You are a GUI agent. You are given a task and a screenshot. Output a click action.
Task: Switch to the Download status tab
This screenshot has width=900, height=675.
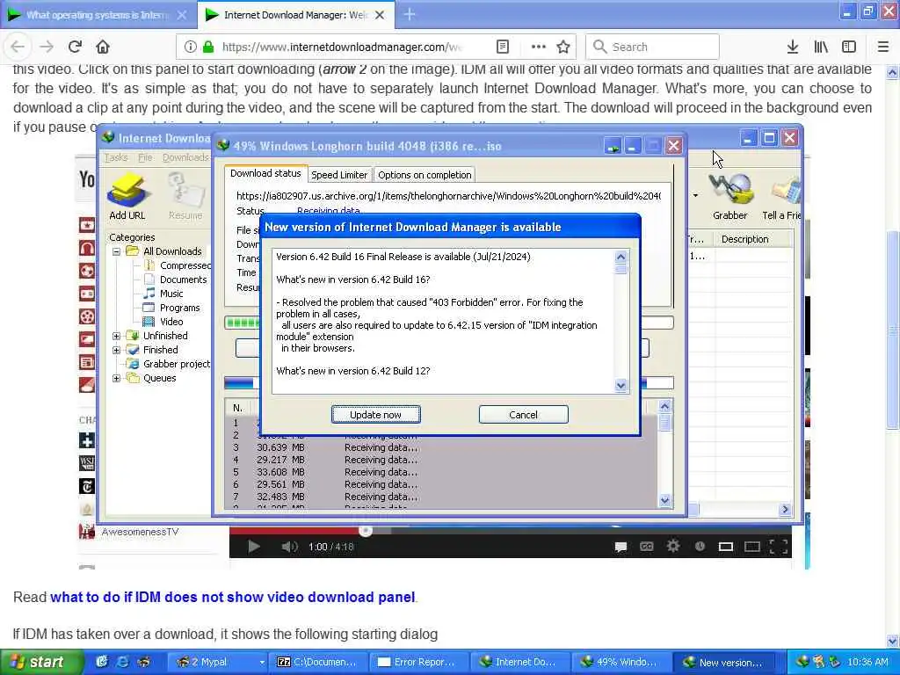(265, 173)
